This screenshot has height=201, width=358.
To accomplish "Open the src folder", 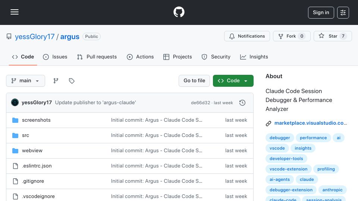I will 26,135.
